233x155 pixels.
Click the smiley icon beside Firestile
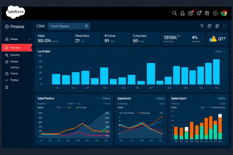pyautogui.click(x=7, y=27)
